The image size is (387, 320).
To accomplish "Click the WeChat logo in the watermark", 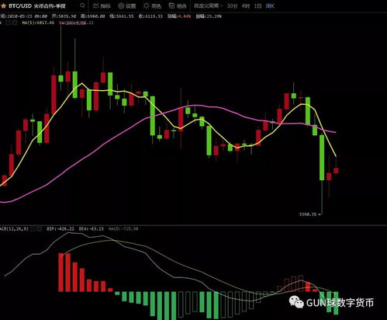I will tap(296, 302).
